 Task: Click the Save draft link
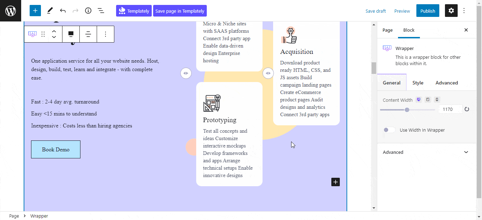coord(375,11)
